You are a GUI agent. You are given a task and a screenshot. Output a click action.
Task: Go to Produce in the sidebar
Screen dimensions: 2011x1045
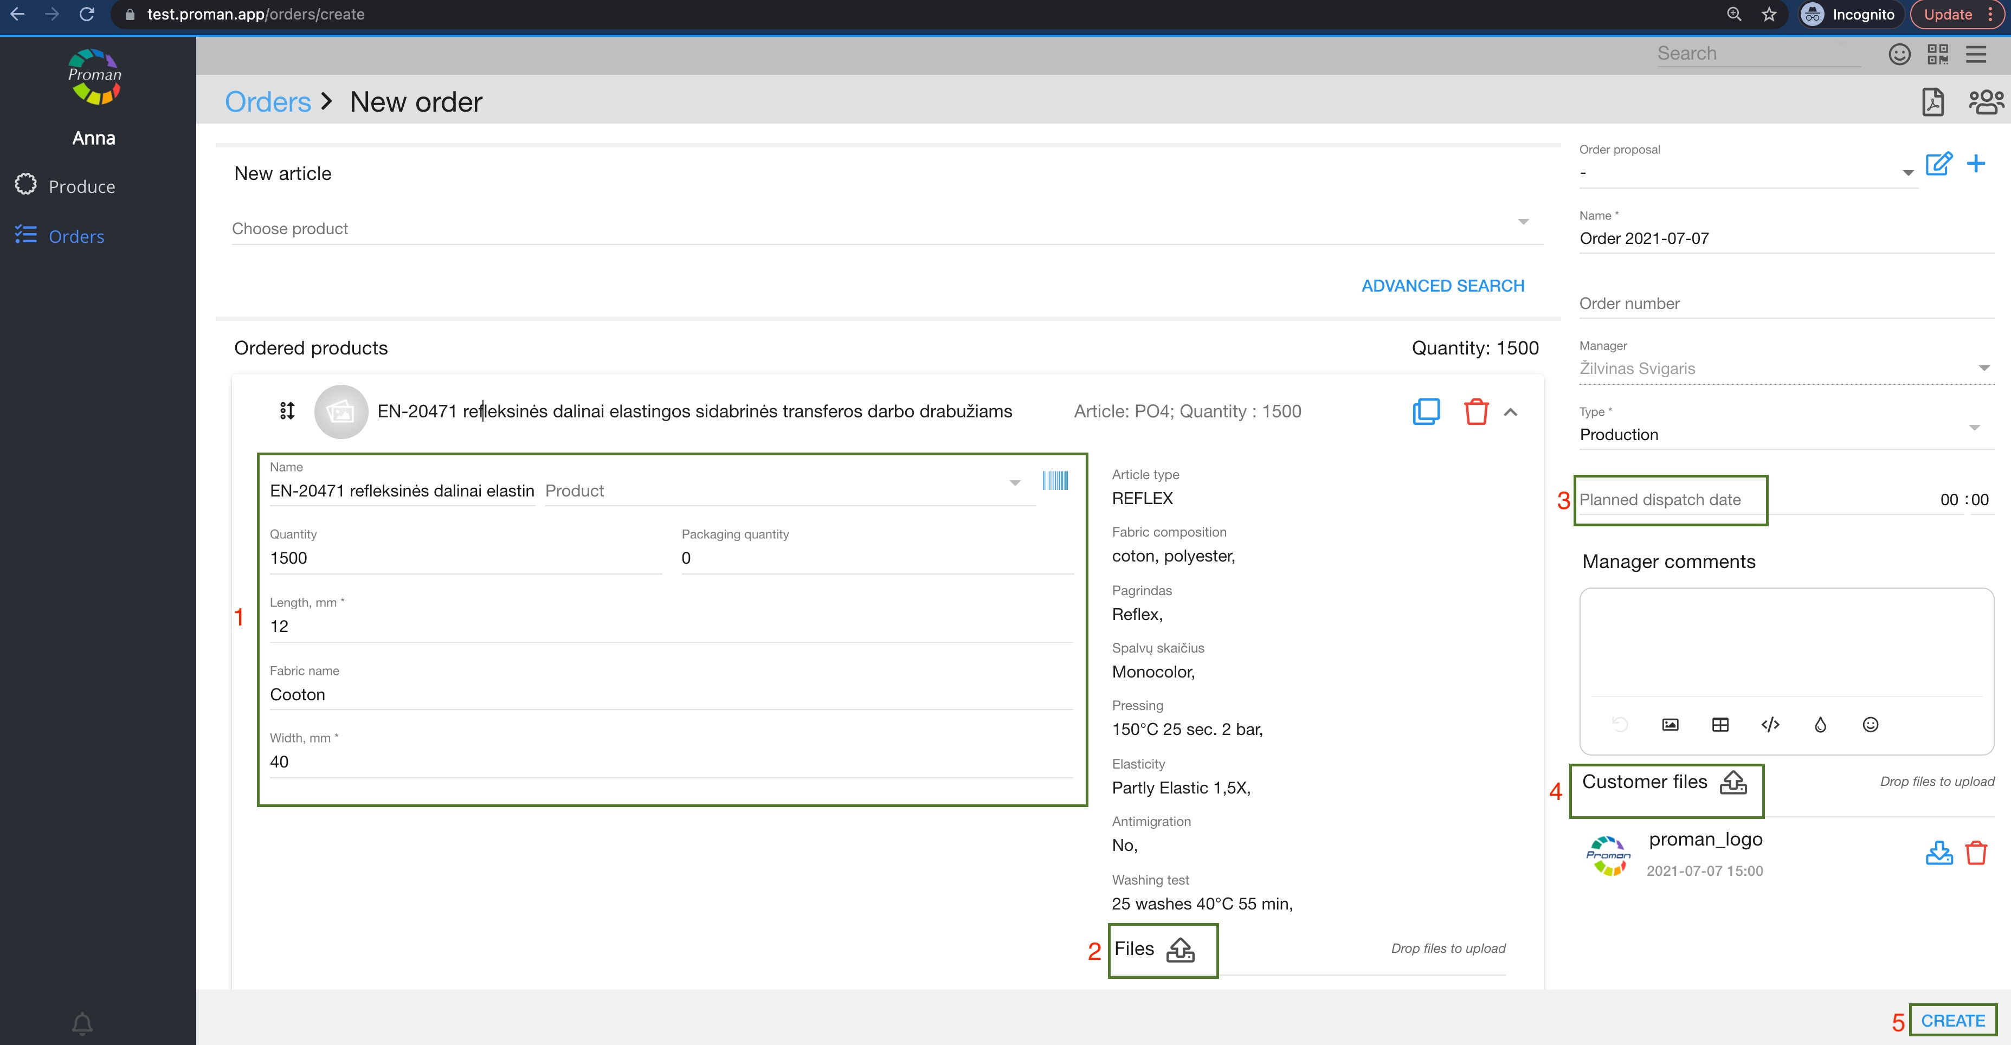81,186
